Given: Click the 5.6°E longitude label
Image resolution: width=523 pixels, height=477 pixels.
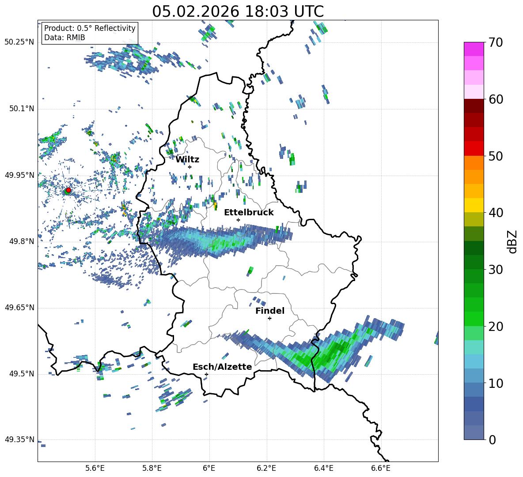Looking at the screenshot, I should click(95, 468).
